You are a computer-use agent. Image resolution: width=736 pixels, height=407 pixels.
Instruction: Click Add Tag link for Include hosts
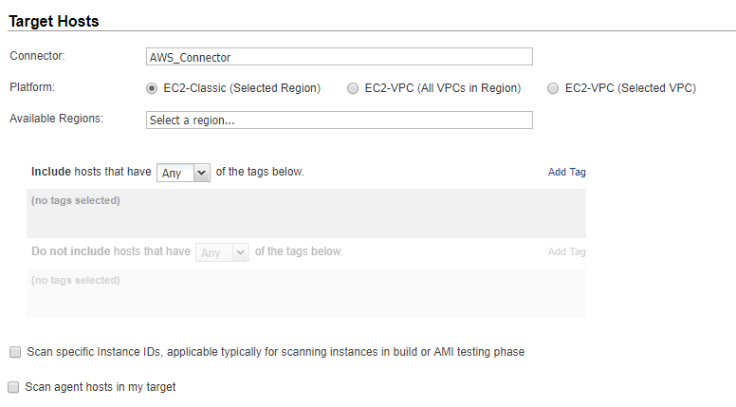point(566,173)
